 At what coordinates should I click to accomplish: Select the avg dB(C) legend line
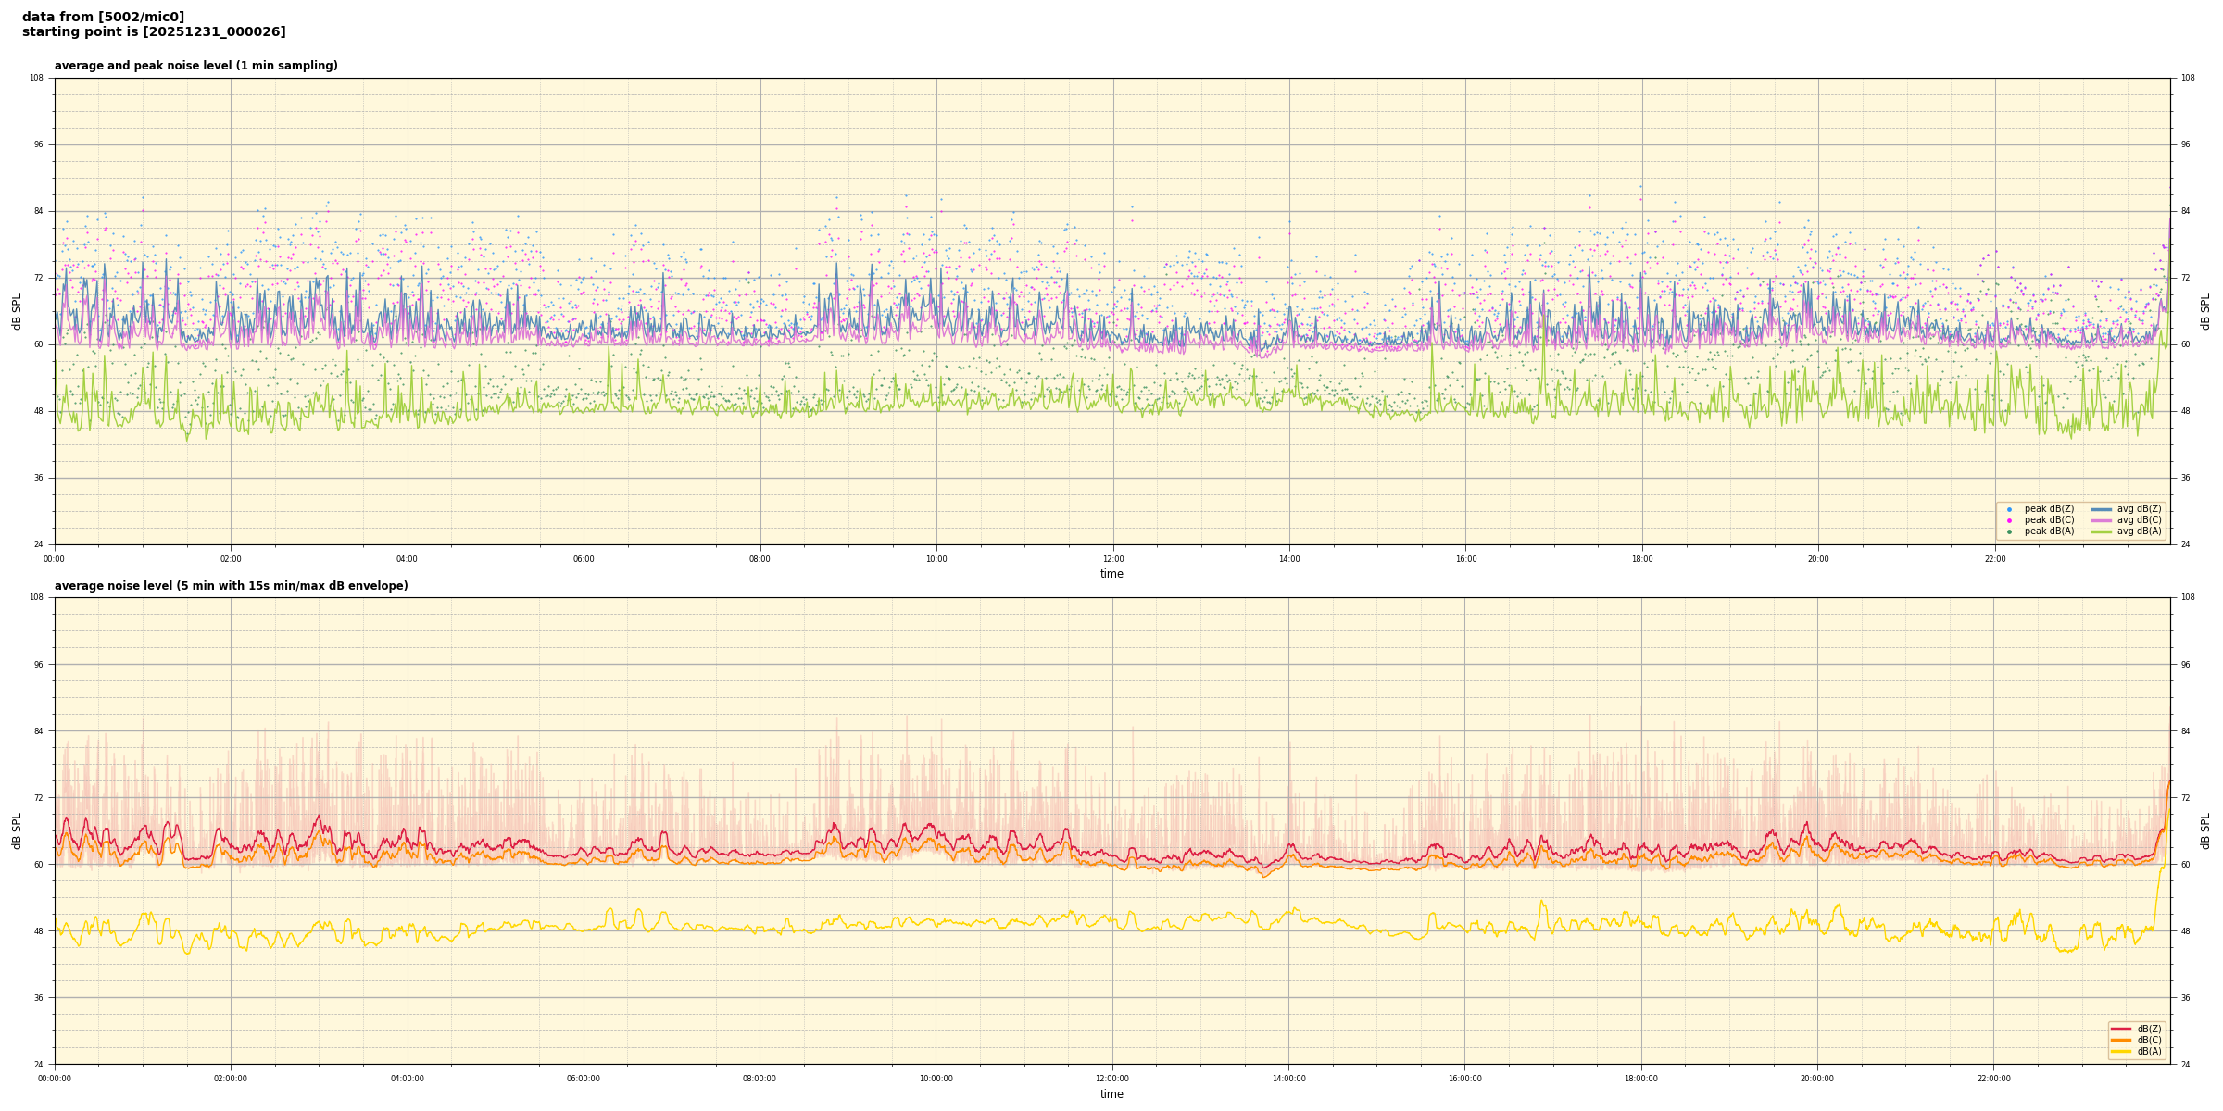point(2101,520)
